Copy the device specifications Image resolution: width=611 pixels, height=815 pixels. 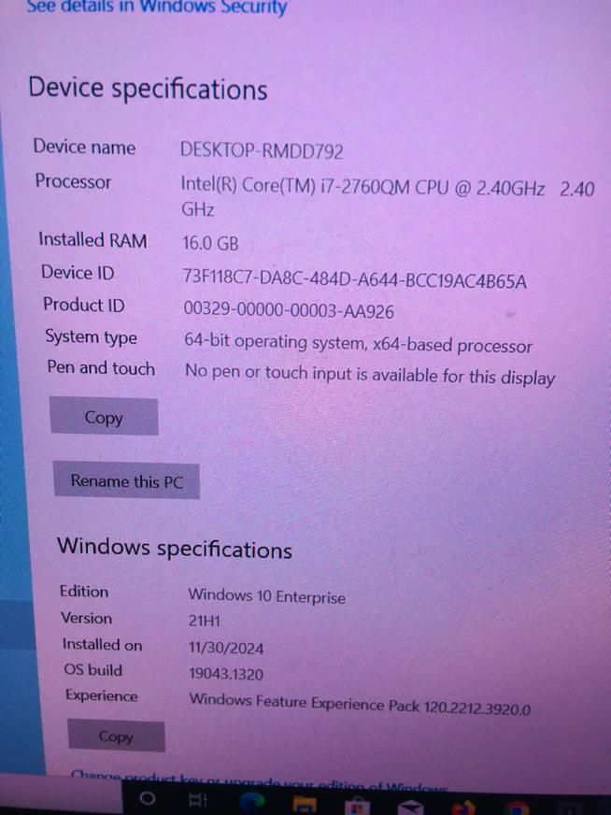coord(104,416)
